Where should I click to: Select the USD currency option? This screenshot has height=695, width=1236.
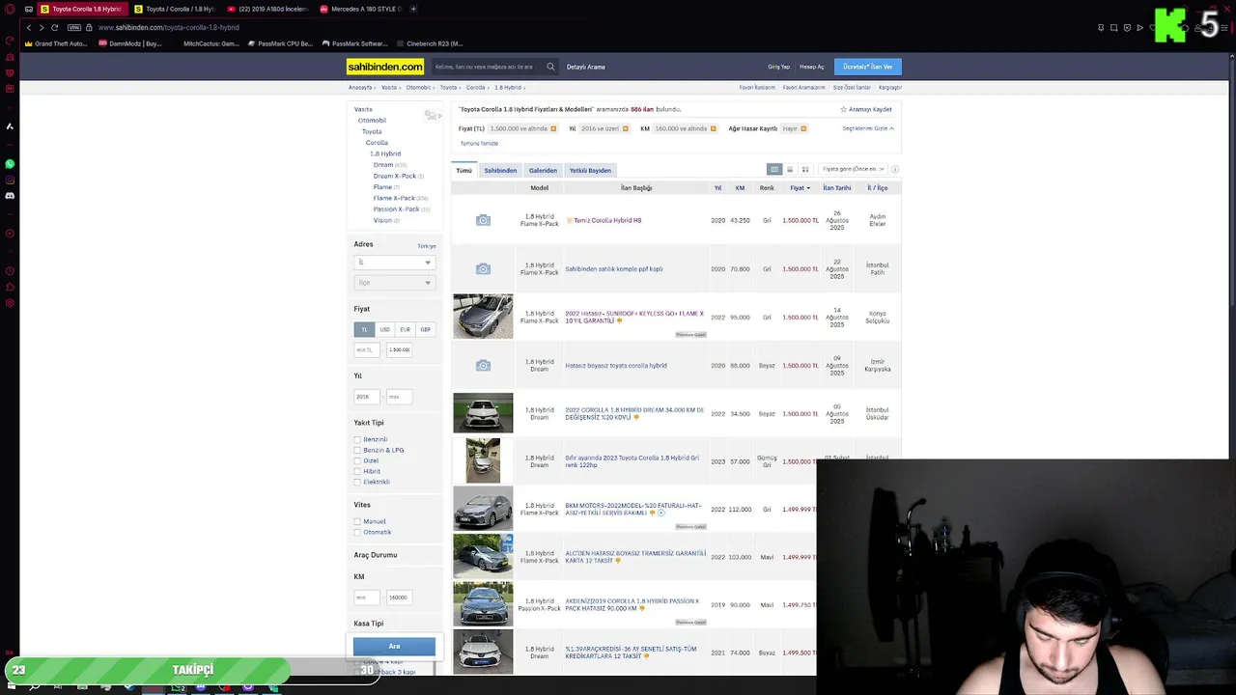[x=384, y=329]
